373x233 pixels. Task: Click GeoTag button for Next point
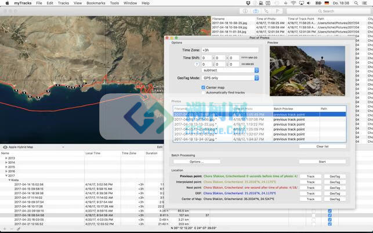[x=335, y=188]
